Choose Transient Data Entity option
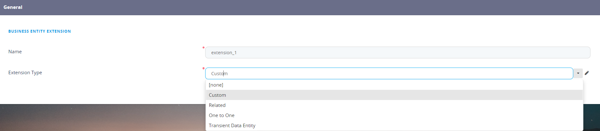Viewport: 600px width, 131px height. [x=232, y=126]
